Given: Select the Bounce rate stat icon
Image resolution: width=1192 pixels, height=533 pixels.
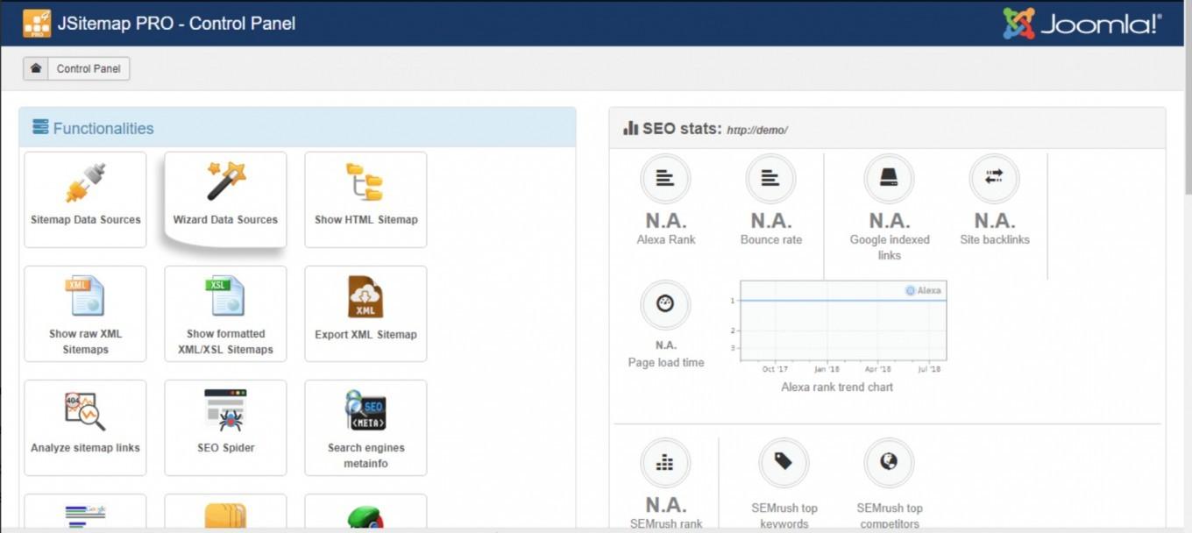Looking at the screenshot, I should click(x=770, y=179).
